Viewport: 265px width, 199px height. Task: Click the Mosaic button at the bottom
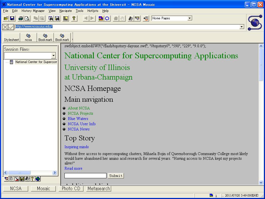point(43,188)
